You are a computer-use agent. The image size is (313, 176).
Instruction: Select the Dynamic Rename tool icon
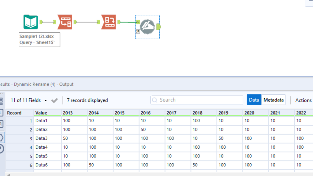pyautogui.click(x=147, y=27)
